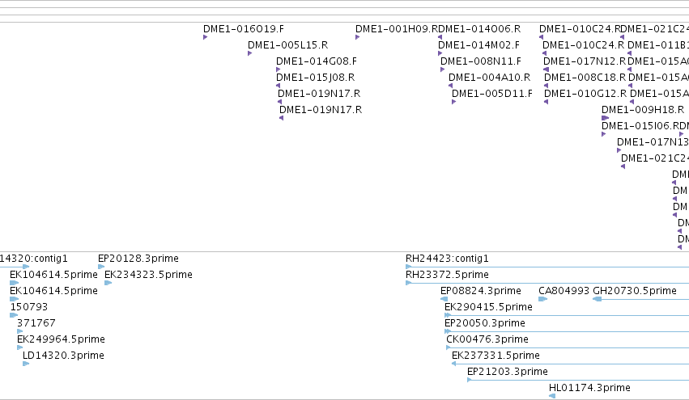This screenshot has width=689, height=400.
Task: Select the HL01174.3prime label
Action: pos(589,388)
